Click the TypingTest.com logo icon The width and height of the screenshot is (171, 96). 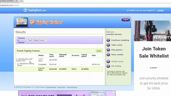coord(25,10)
